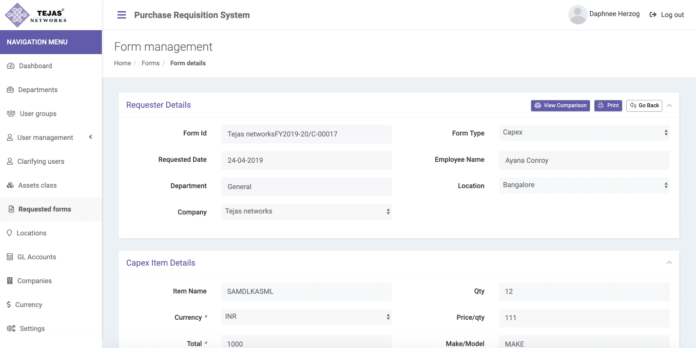Click the Requested Date field
696x348 pixels.
tap(307, 160)
